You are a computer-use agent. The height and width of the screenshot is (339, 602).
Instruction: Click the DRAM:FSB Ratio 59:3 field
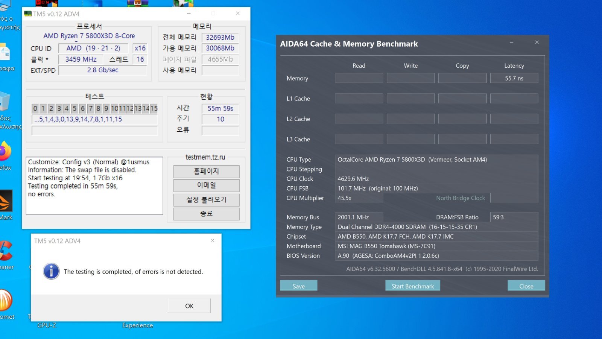[514, 217]
